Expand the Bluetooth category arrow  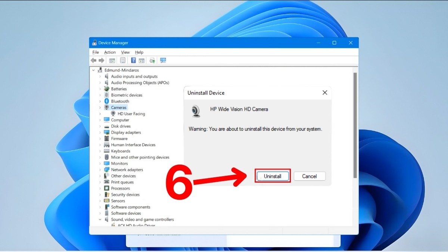click(x=100, y=101)
